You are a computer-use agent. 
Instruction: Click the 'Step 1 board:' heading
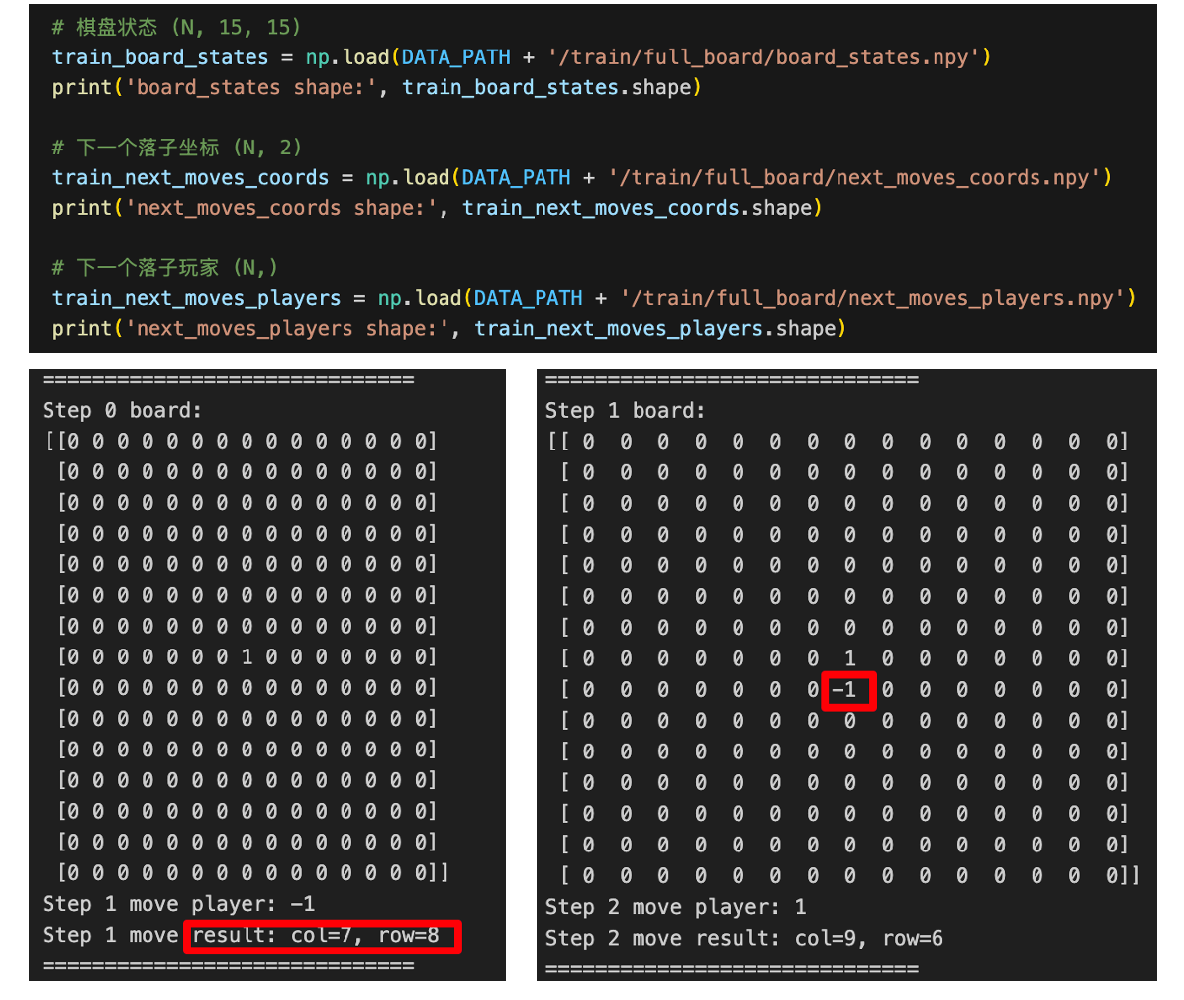(625, 411)
